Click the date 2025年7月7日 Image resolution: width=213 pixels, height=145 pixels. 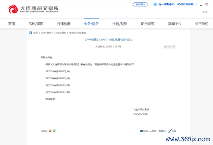(141, 114)
